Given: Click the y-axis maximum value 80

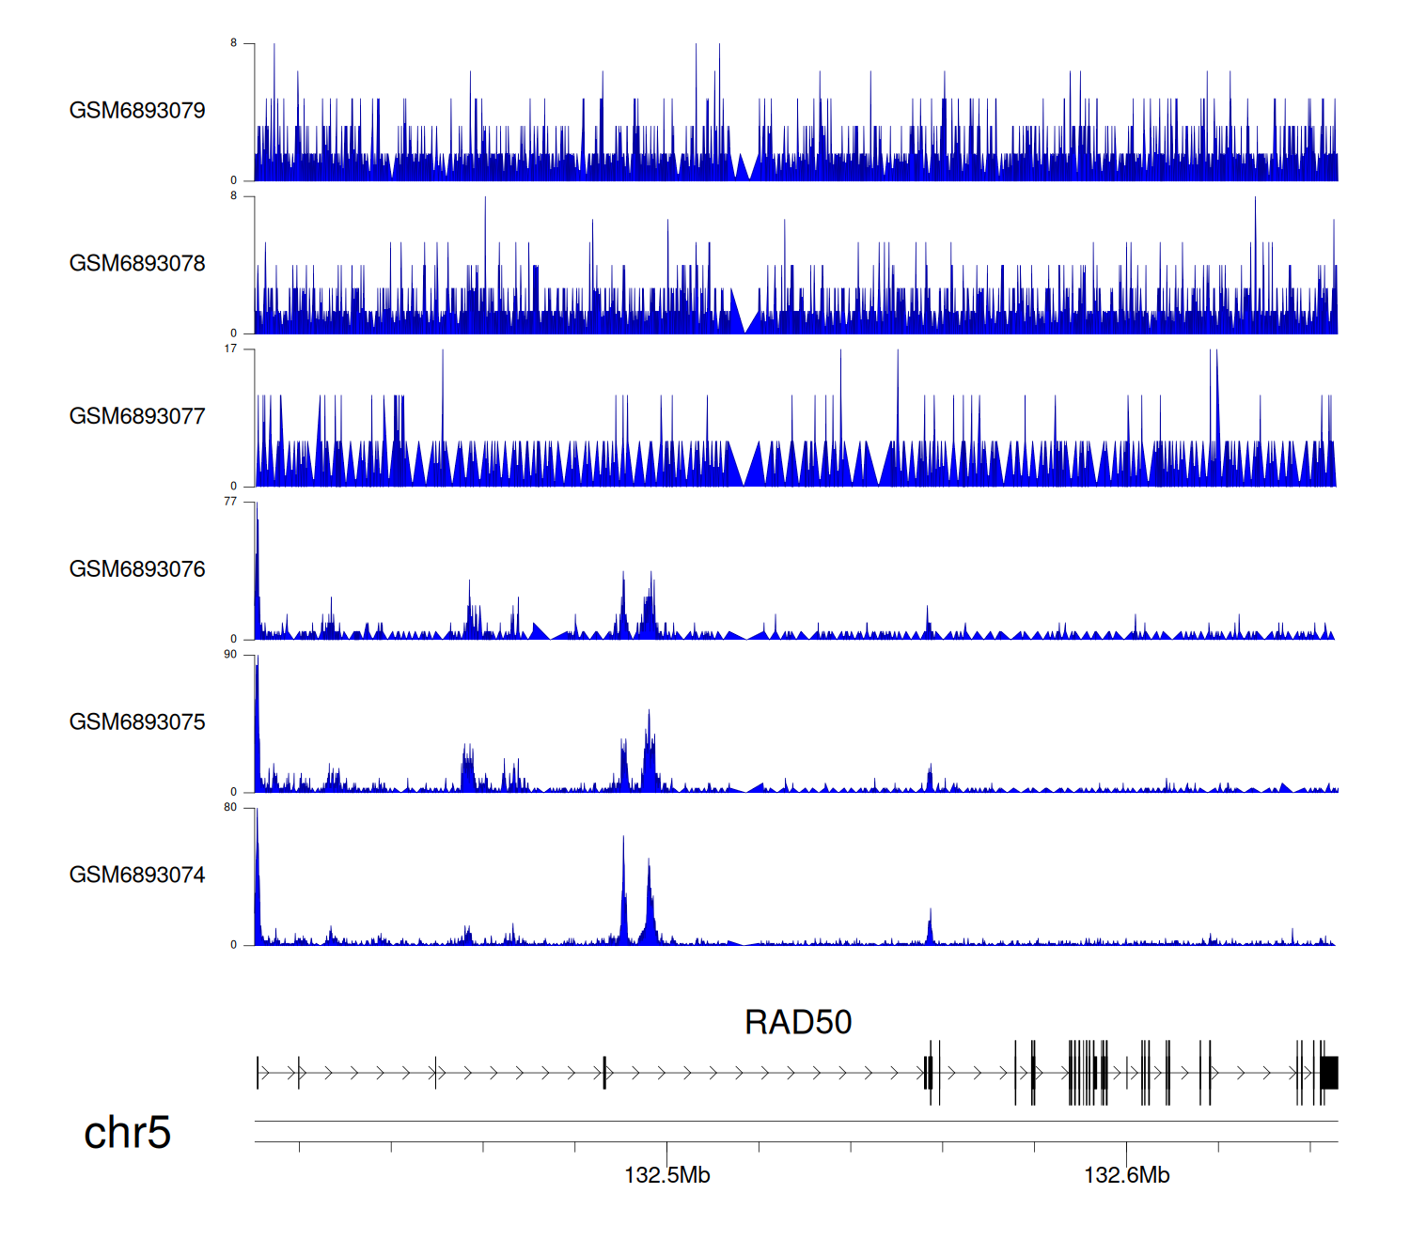Looking at the screenshot, I should [230, 808].
